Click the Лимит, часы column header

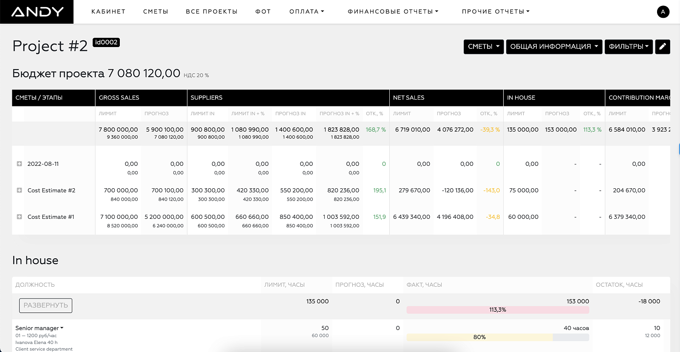click(284, 285)
